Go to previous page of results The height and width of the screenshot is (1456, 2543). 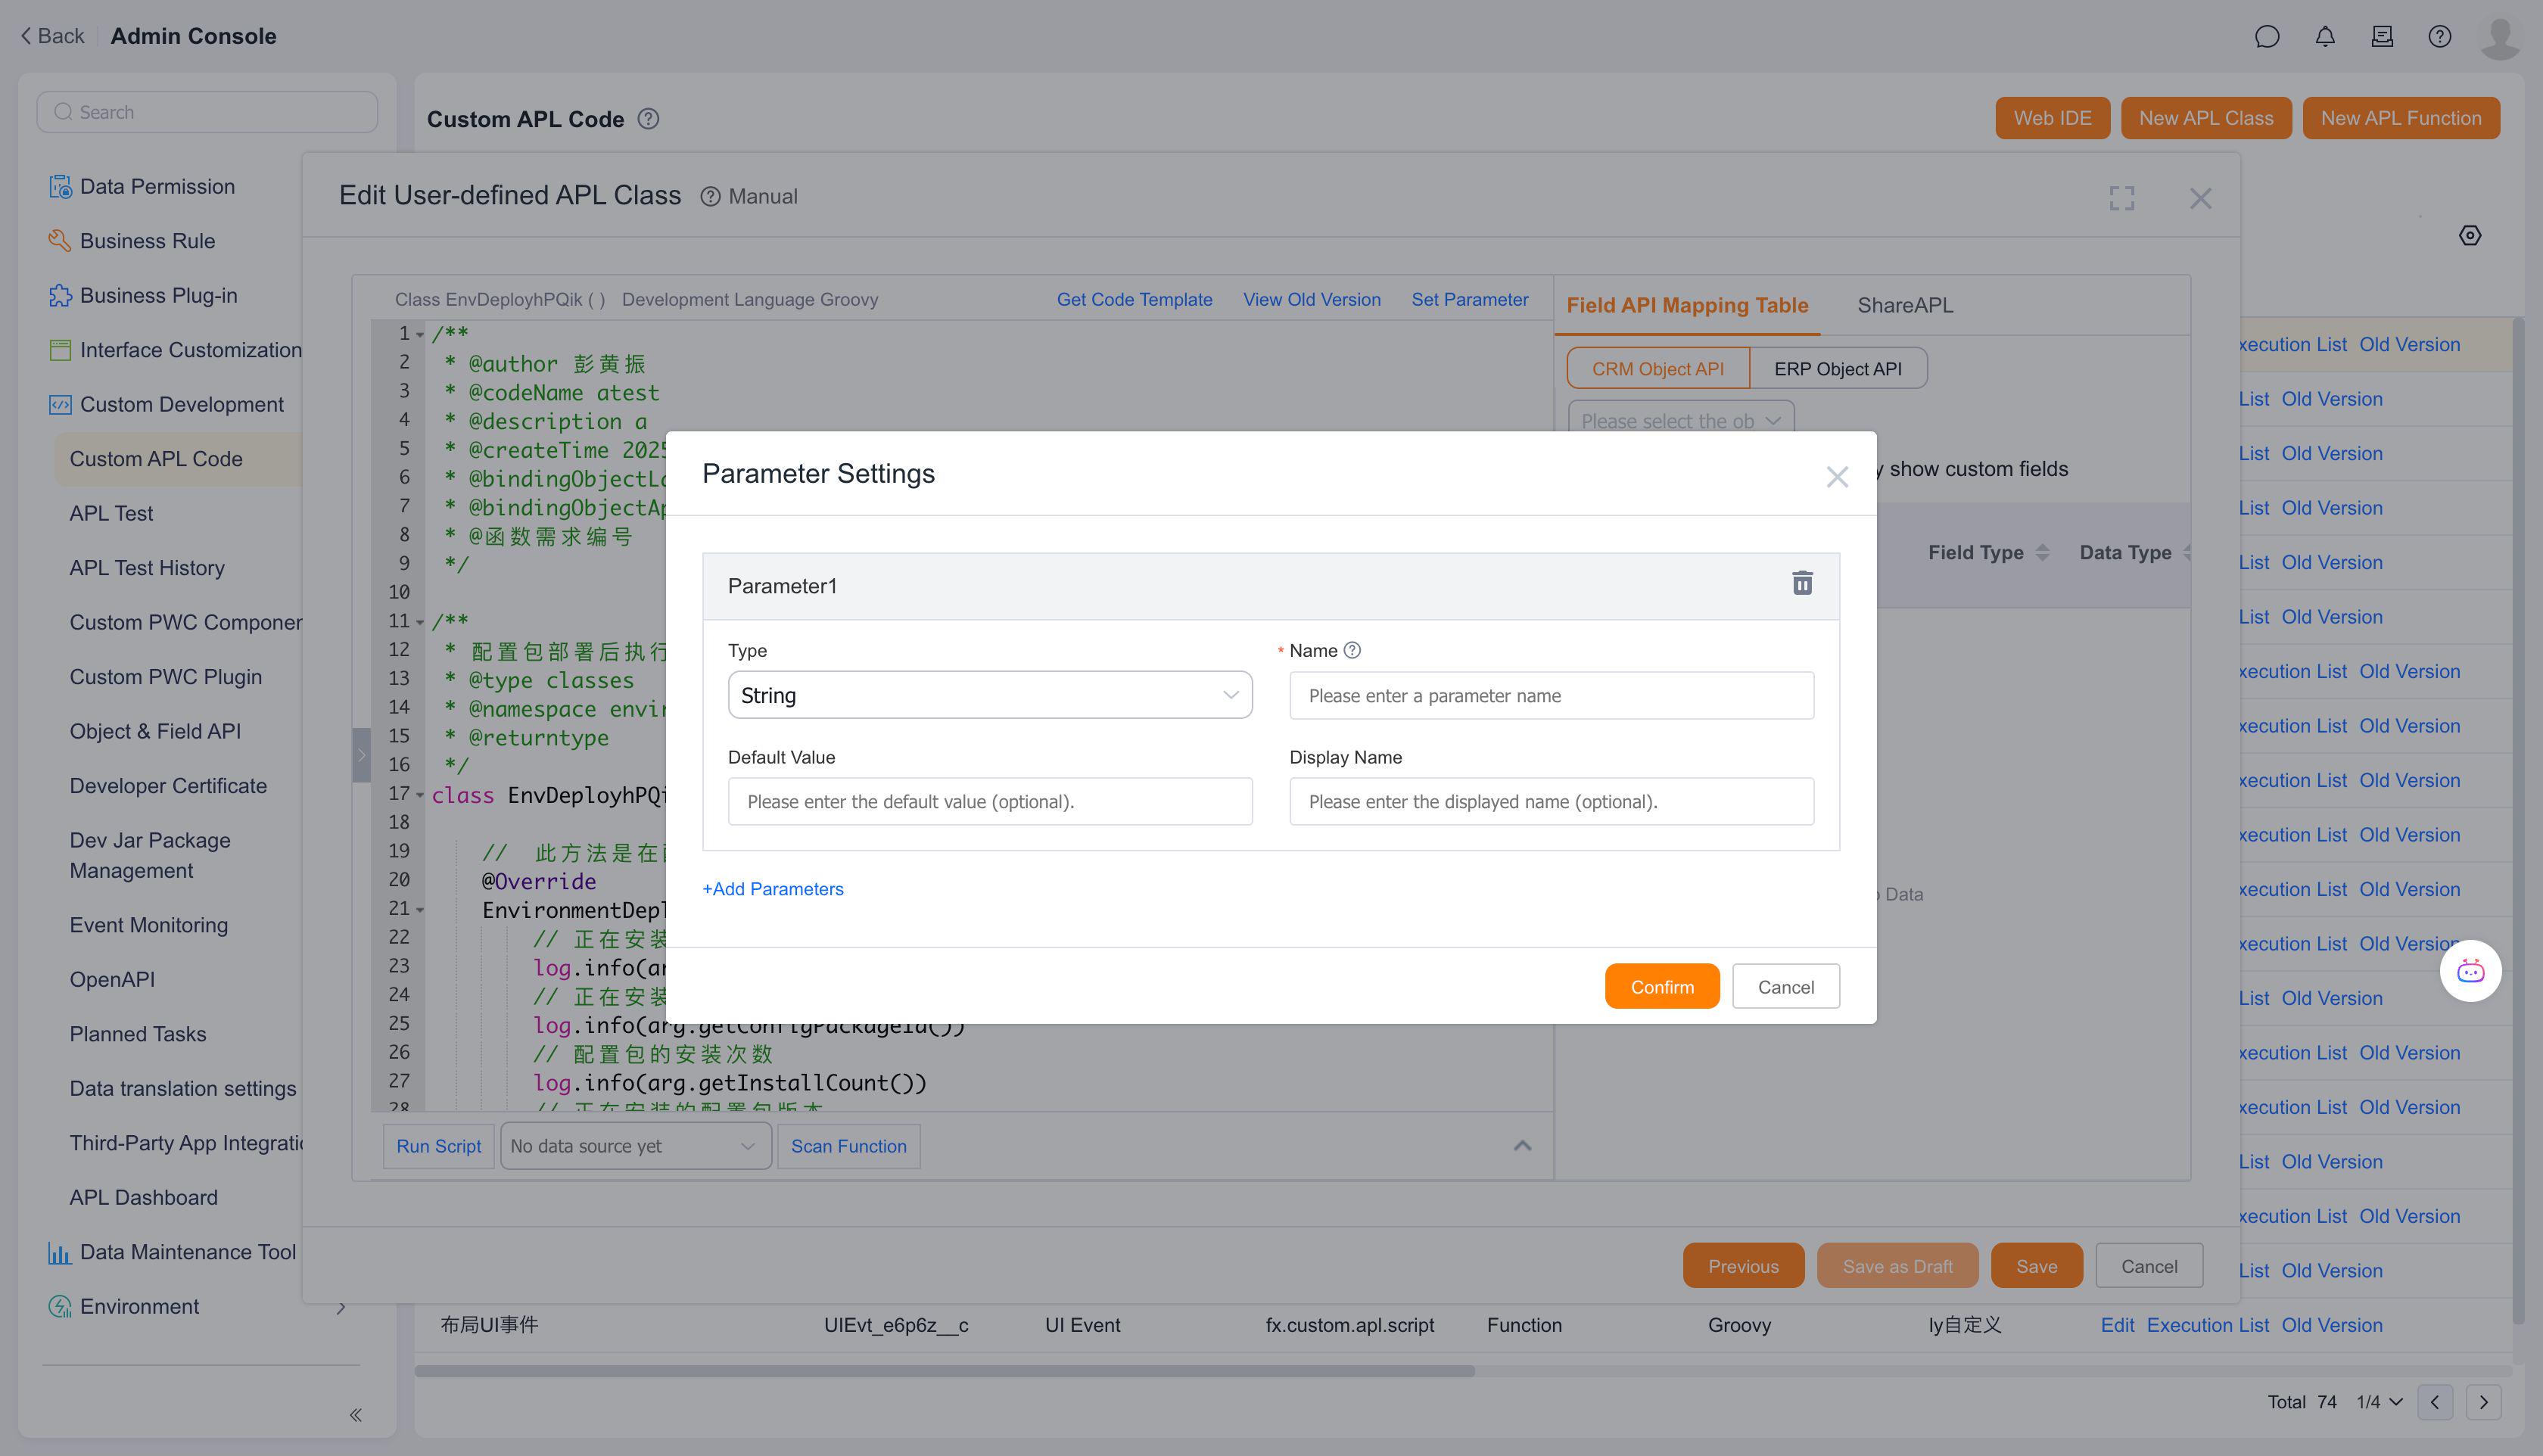click(x=2435, y=1402)
